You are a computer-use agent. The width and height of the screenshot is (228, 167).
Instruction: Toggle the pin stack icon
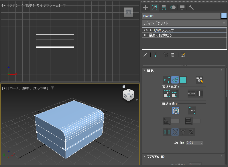145,55
